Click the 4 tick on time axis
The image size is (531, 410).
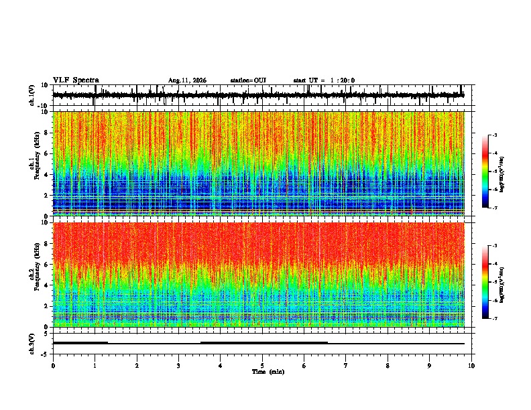pos(221,366)
